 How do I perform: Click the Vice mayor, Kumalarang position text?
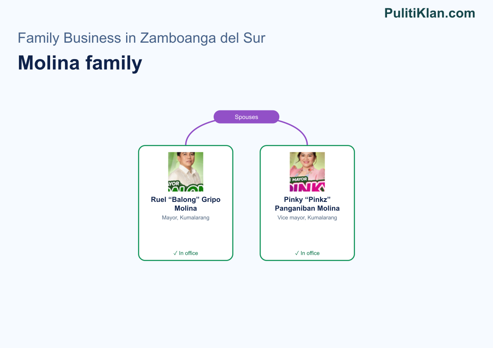tap(307, 217)
